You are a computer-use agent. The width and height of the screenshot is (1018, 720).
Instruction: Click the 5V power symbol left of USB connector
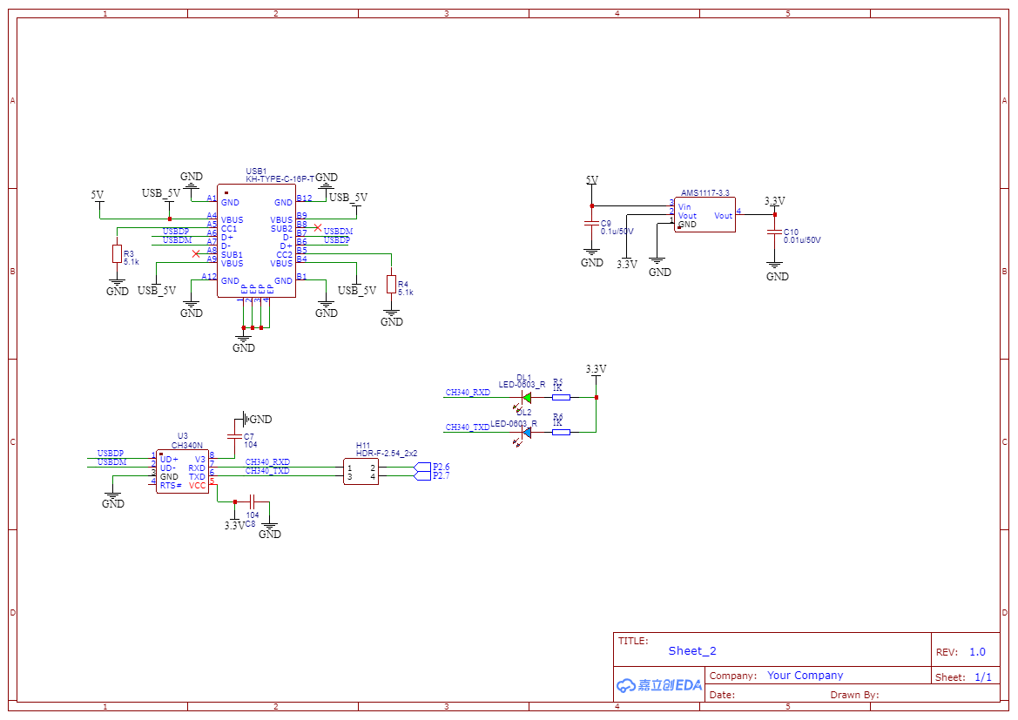coord(98,198)
